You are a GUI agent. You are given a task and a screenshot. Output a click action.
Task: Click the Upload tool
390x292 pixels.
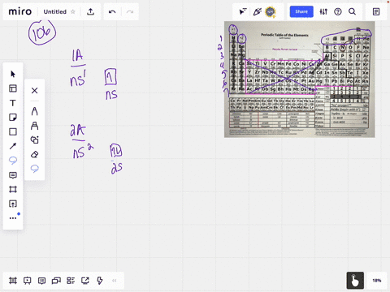(x=13, y=204)
